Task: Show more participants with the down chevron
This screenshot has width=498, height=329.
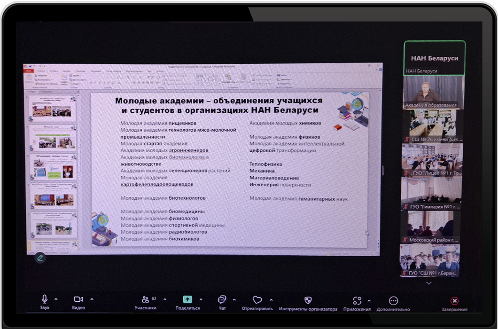Action: tap(429, 283)
